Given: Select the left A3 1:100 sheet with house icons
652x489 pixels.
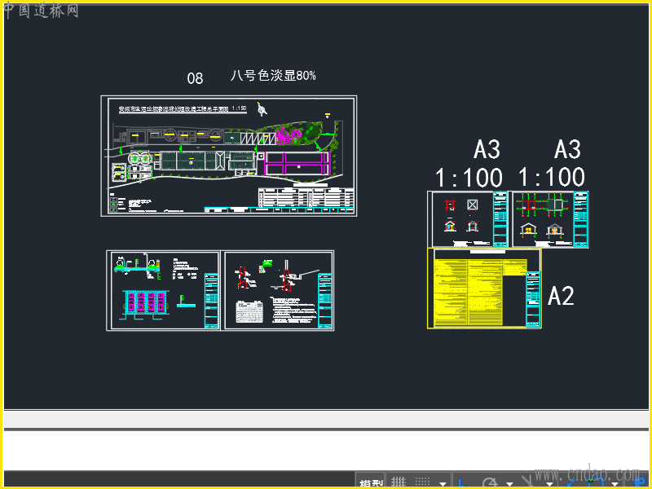Looking at the screenshot, I should [x=468, y=219].
